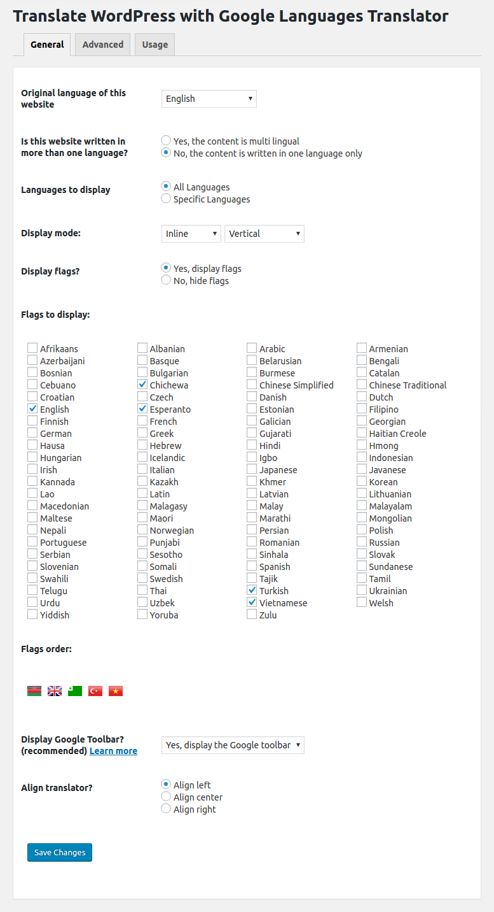Enable the Japanese flag checkbox
The image size is (494, 912).
[x=252, y=469]
